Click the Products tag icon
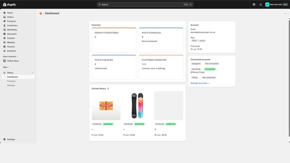This screenshot has width=290, height=163. tap(4, 21)
